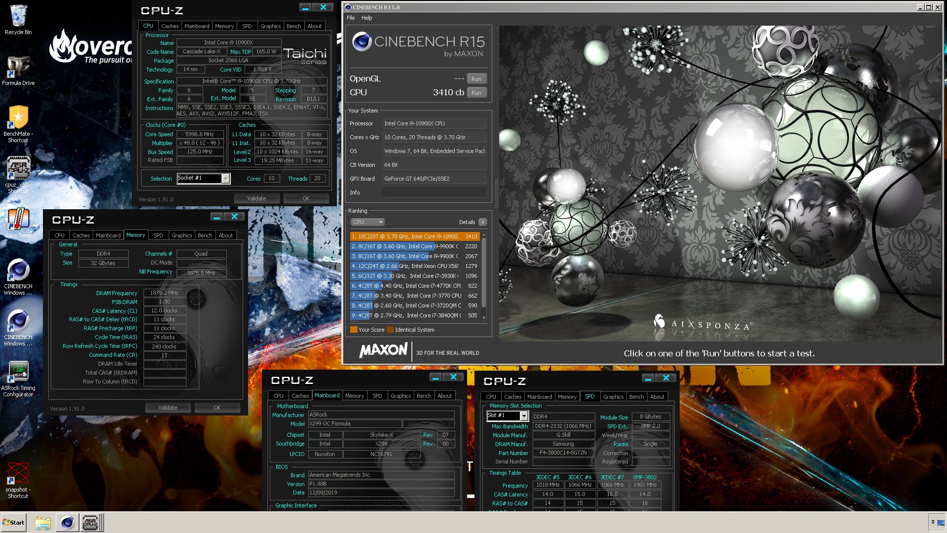This screenshot has width=947, height=533.
Task: Run the CPU benchmark
Action: click(x=476, y=93)
